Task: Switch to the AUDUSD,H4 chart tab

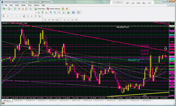Action: 42,101
